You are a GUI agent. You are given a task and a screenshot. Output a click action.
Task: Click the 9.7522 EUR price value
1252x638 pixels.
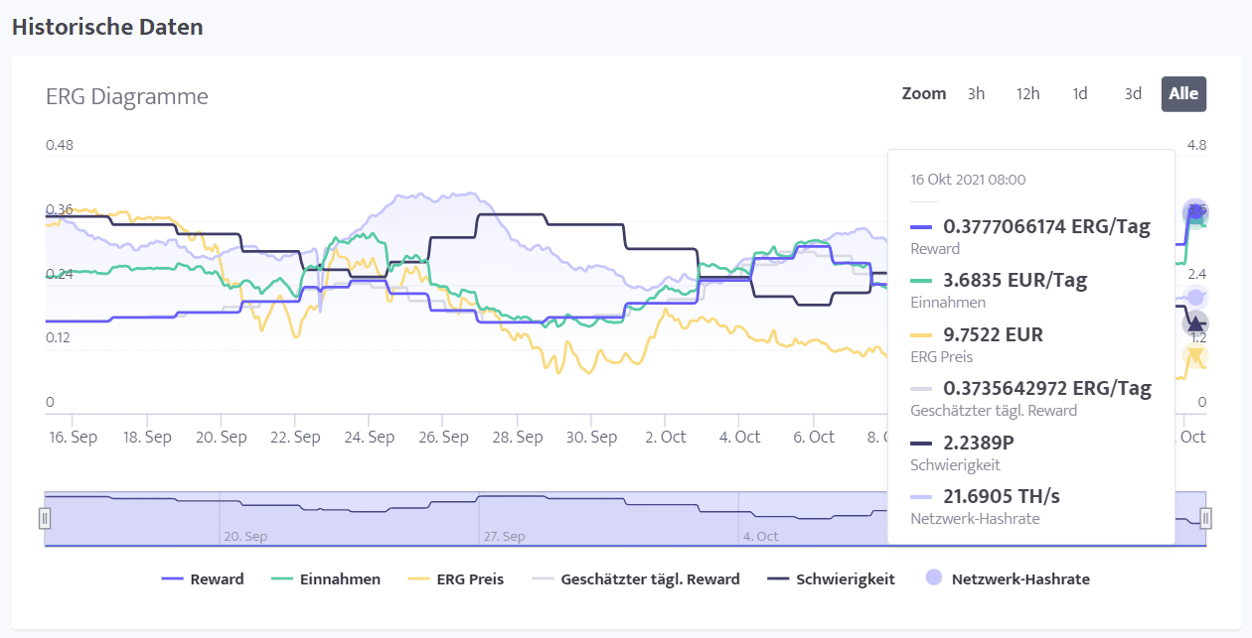(x=993, y=334)
